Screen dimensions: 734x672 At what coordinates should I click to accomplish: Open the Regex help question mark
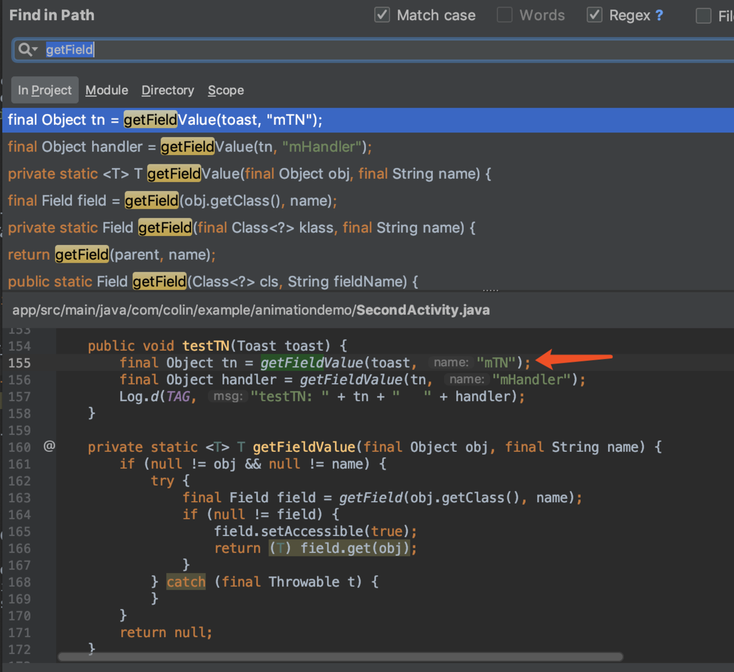659,15
